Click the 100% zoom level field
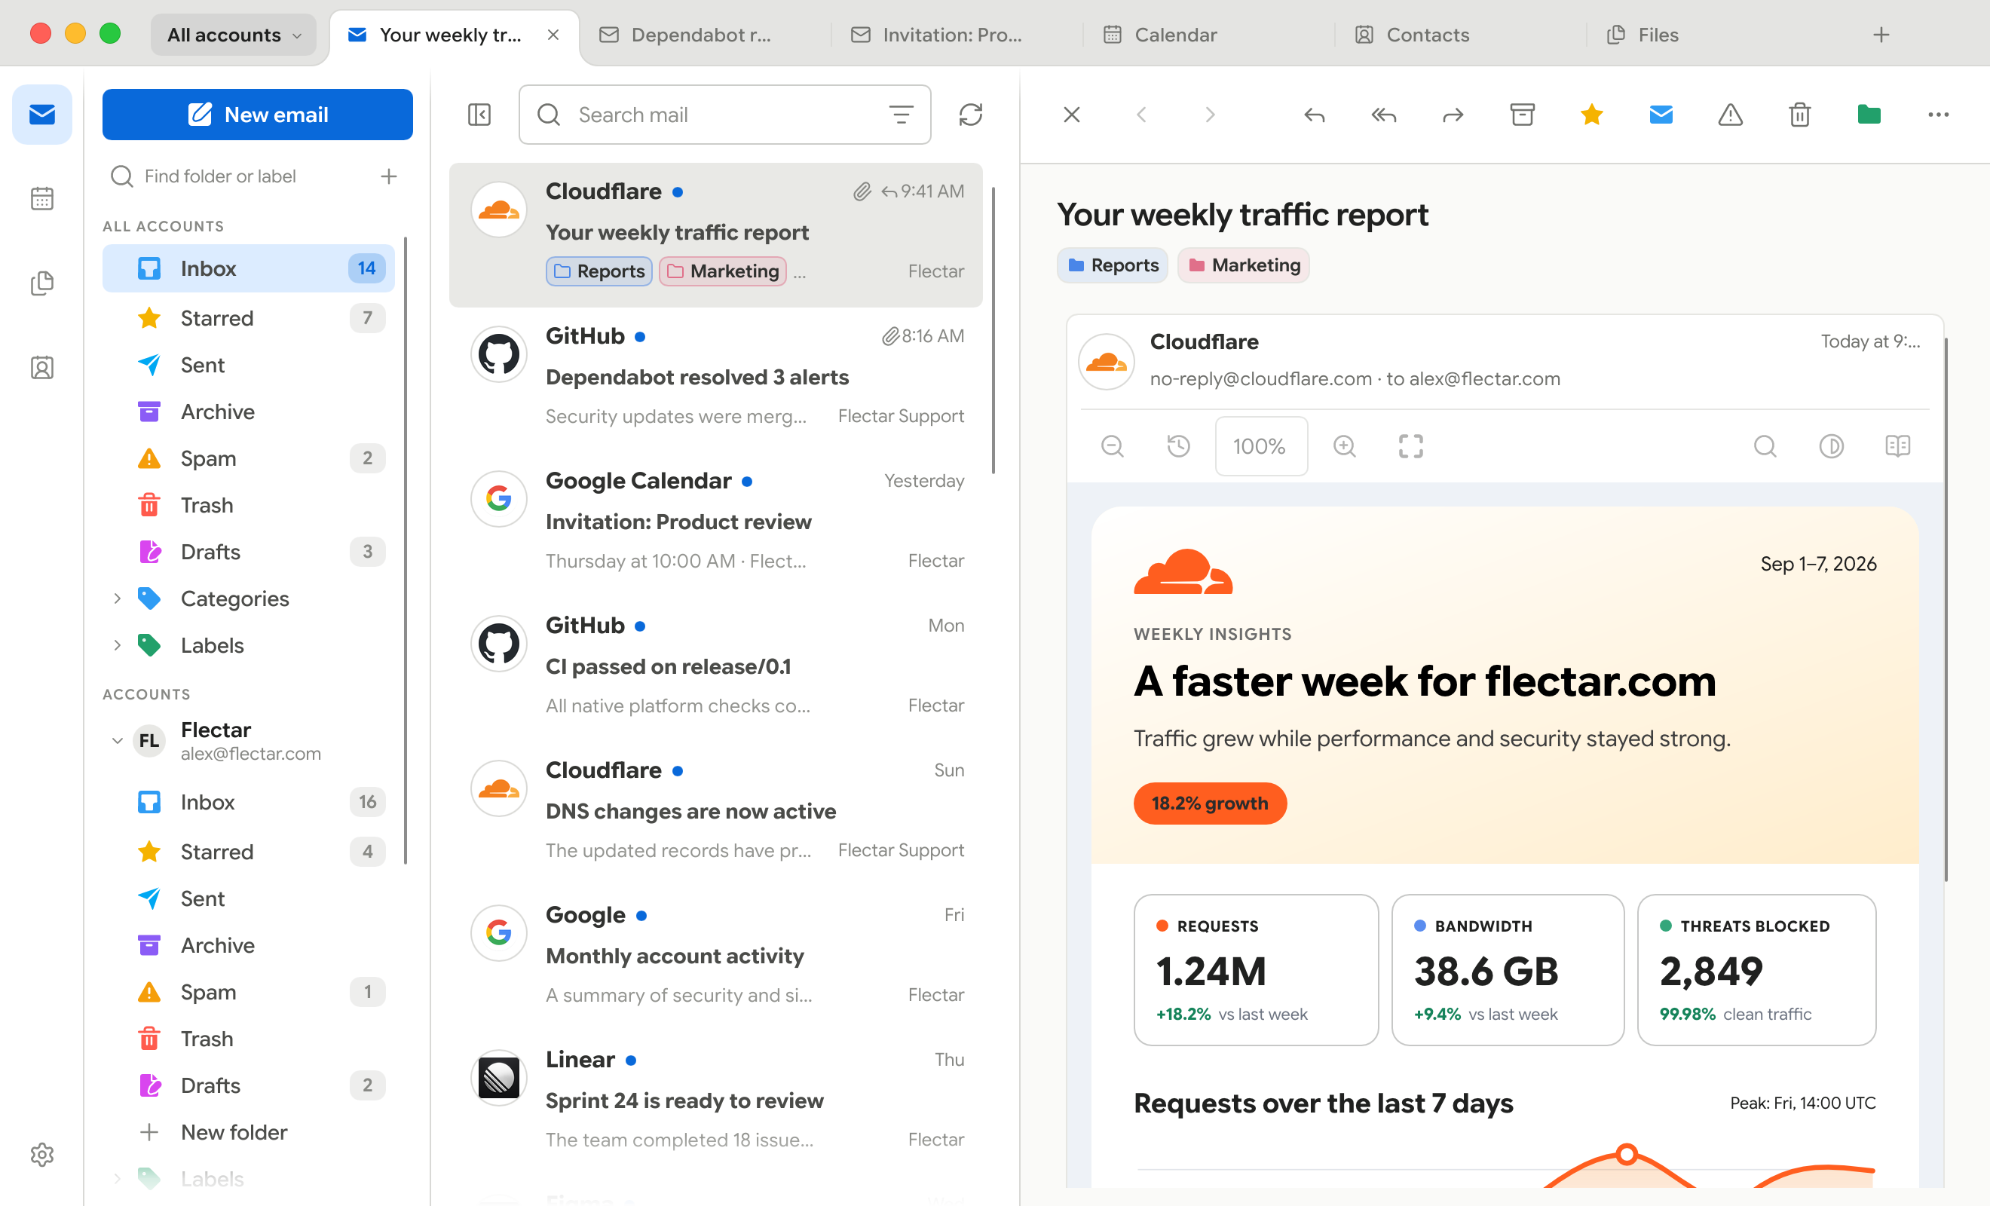This screenshot has height=1206, width=1990. (1260, 446)
